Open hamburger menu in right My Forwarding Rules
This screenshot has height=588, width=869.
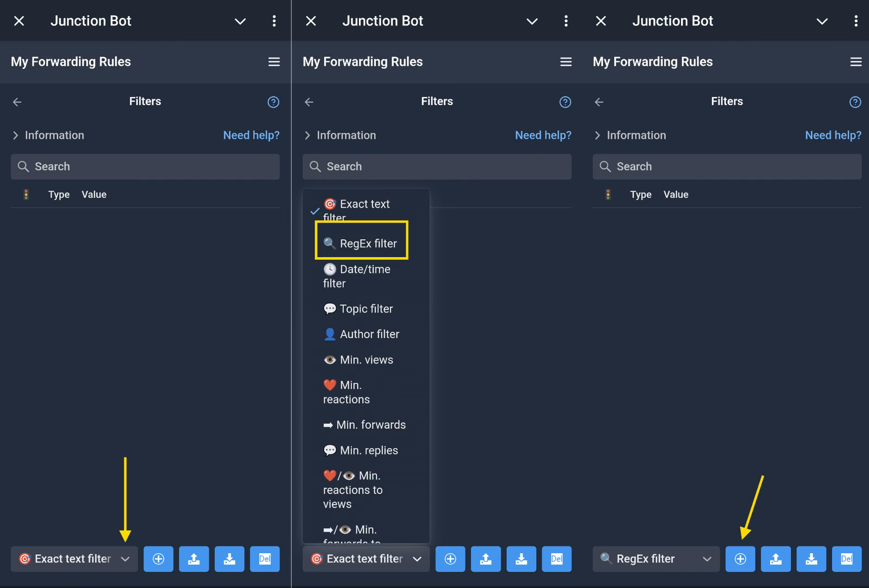pos(856,62)
